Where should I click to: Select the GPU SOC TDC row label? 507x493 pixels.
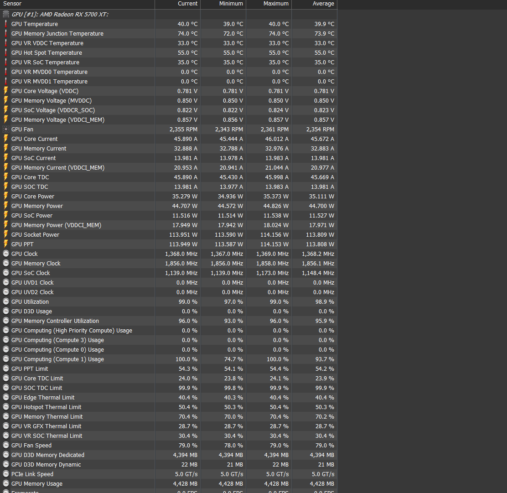click(x=30, y=187)
